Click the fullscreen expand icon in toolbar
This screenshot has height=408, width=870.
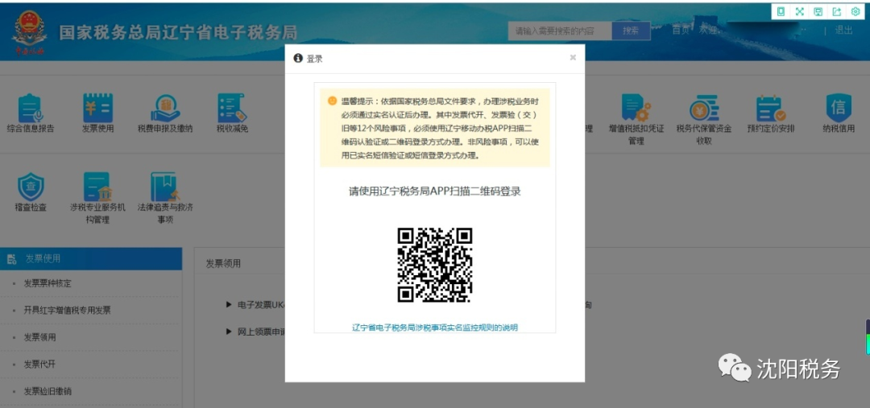(800, 11)
